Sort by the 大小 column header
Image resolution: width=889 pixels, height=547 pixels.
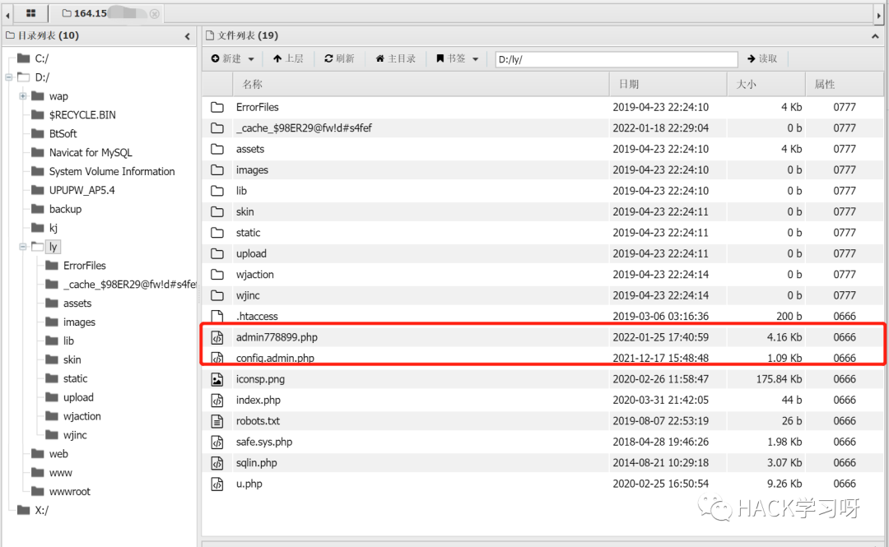(766, 84)
